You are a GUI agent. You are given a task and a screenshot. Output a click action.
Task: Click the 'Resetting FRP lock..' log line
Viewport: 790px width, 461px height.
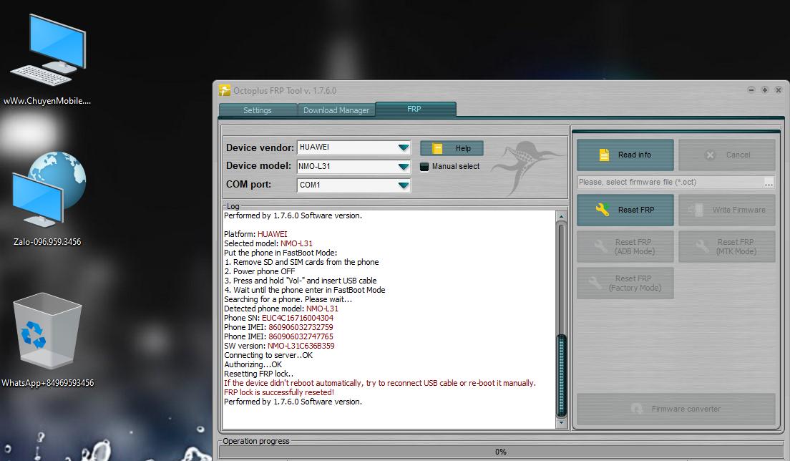pos(258,374)
